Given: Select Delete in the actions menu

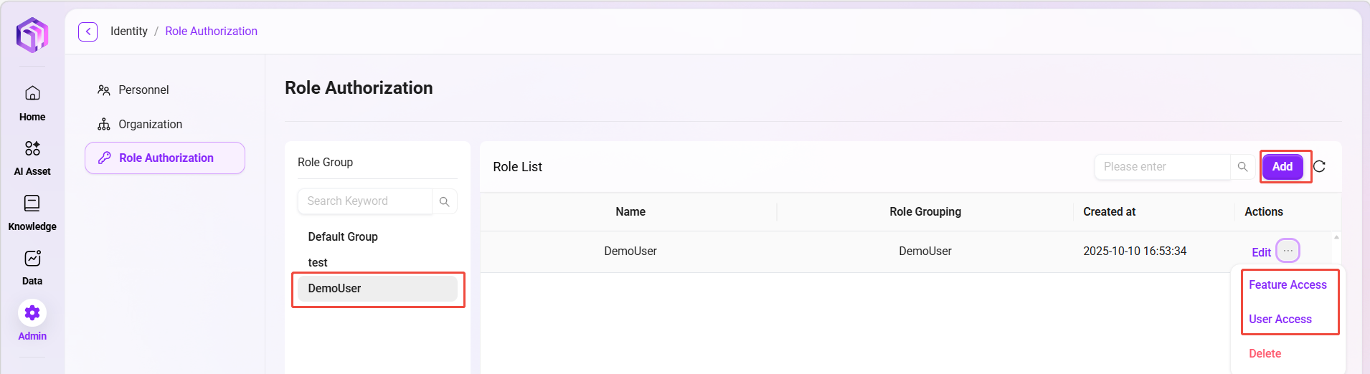Looking at the screenshot, I should [1265, 353].
